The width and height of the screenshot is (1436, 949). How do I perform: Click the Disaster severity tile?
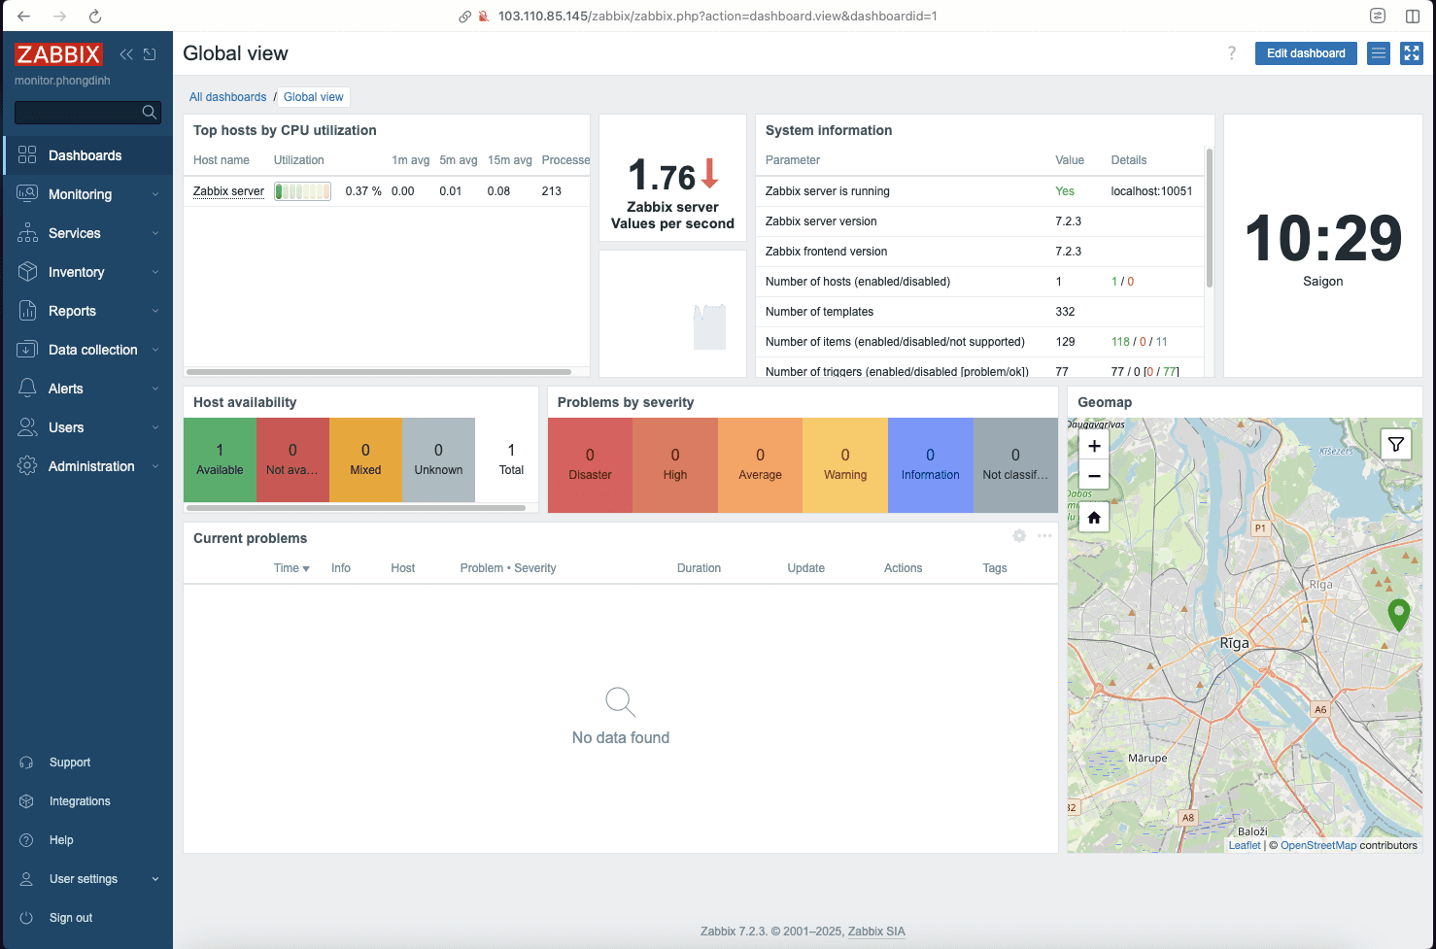[590, 465]
